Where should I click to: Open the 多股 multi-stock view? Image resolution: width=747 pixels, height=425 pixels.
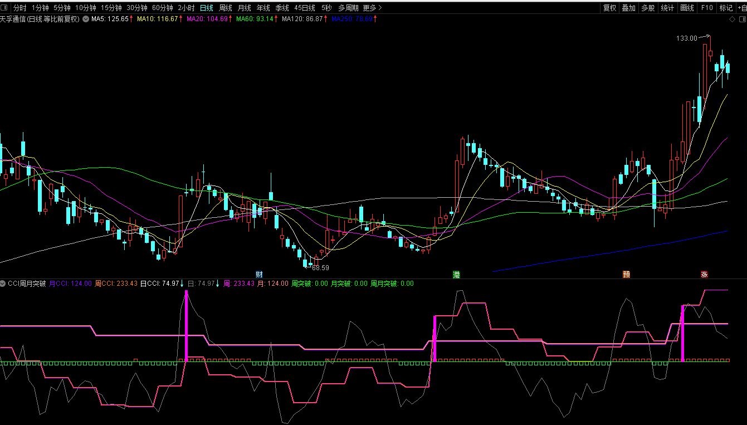648,8
